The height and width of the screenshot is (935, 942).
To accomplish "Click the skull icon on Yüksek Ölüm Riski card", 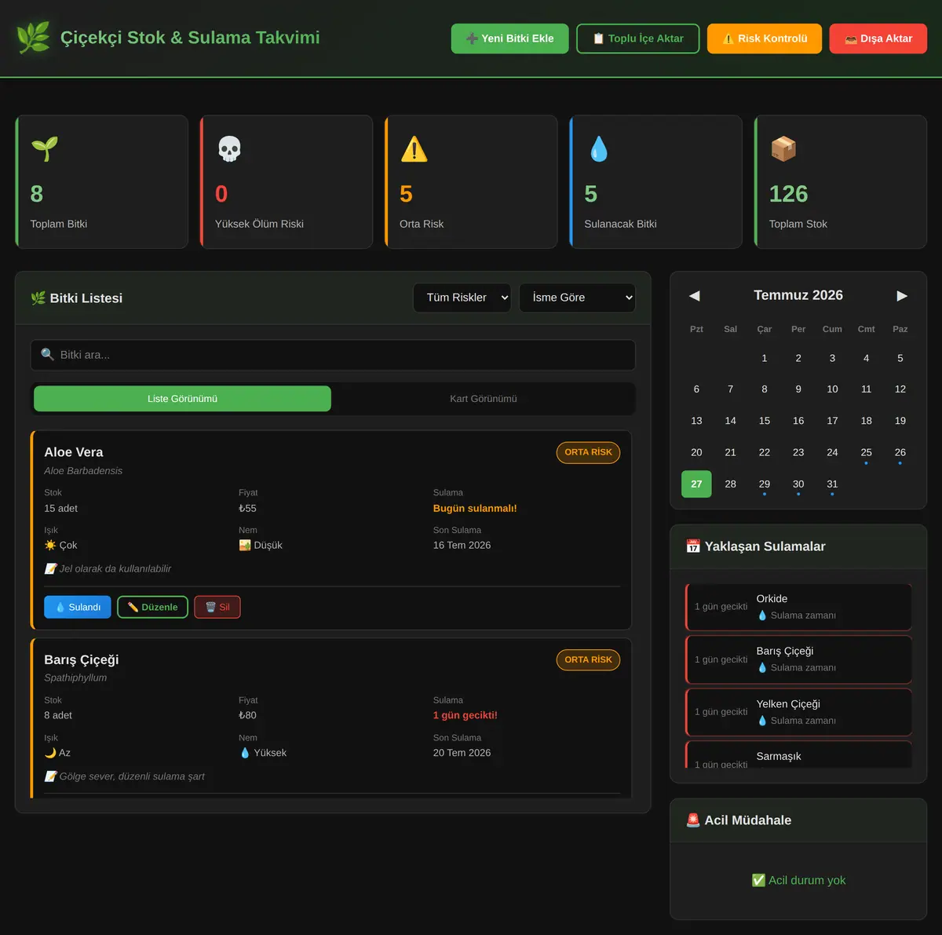I will (x=229, y=148).
